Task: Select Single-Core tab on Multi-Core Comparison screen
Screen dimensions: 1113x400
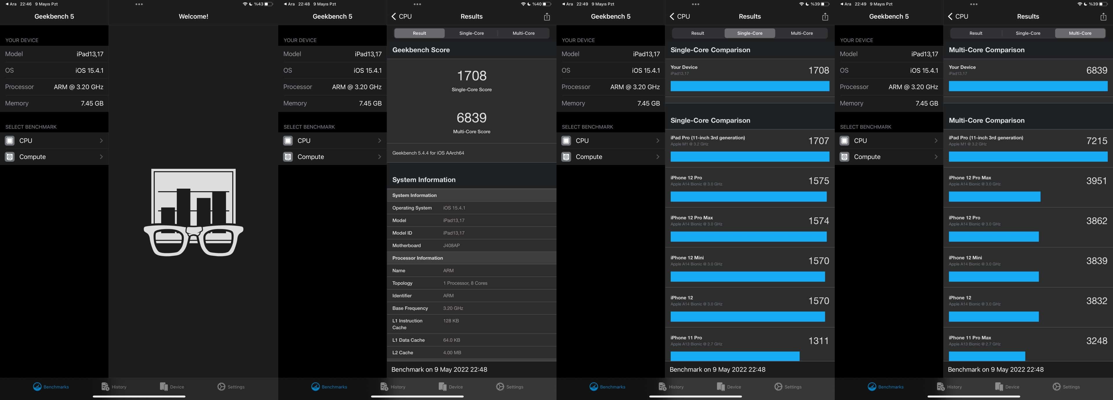Action: point(1028,33)
